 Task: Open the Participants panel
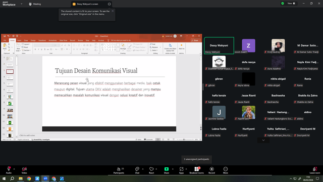point(119,170)
